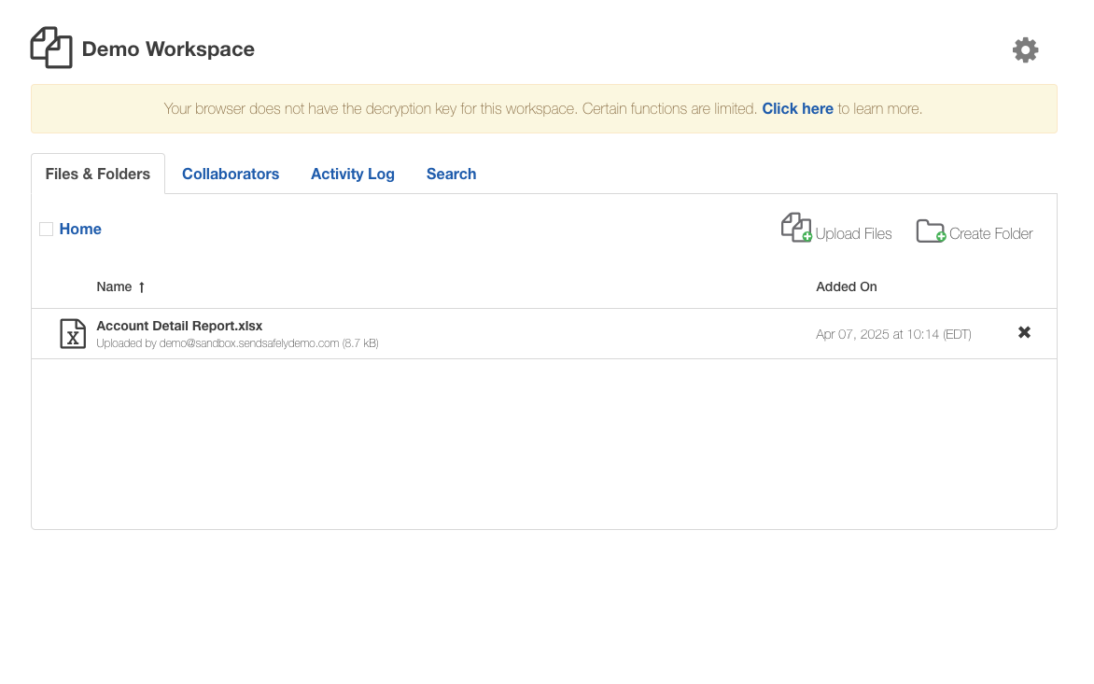
Task: Go to the Search tab
Action: tap(452, 174)
